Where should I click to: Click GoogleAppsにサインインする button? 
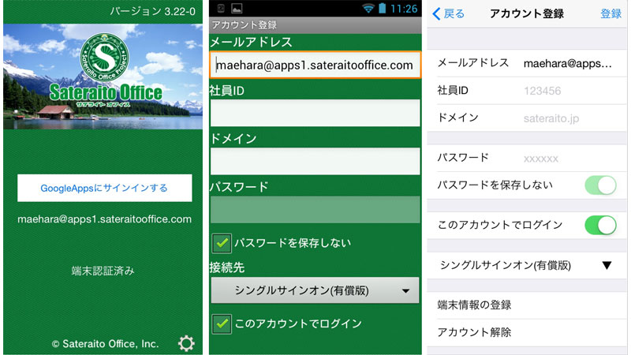pyautogui.click(x=105, y=188)
